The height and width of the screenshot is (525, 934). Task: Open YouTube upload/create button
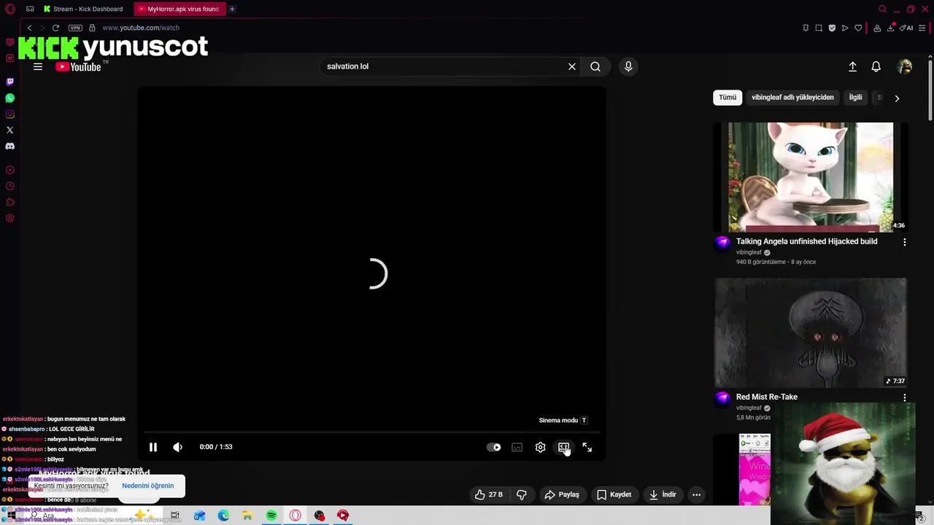(852, 66)
